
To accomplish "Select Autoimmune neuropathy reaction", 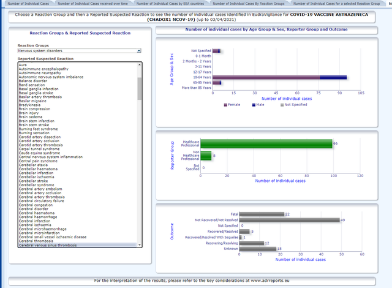I will pos(40,73).
